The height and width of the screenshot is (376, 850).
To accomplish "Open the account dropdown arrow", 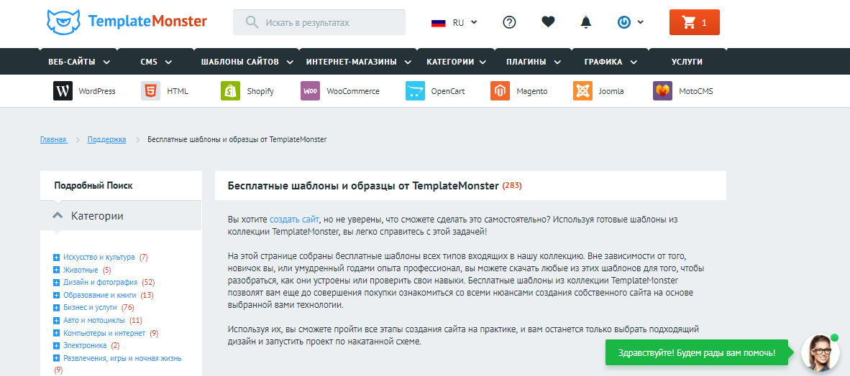I will point(640,22).
